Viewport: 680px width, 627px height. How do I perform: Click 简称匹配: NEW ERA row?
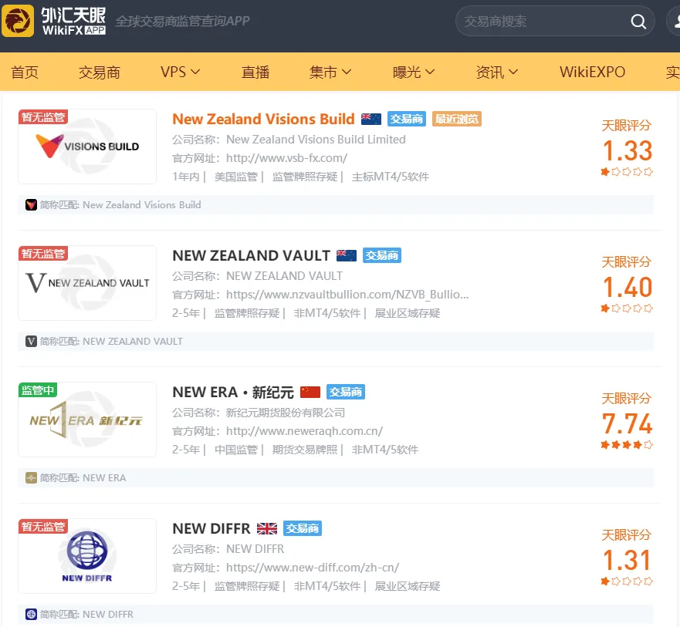[x=336, y=478]
